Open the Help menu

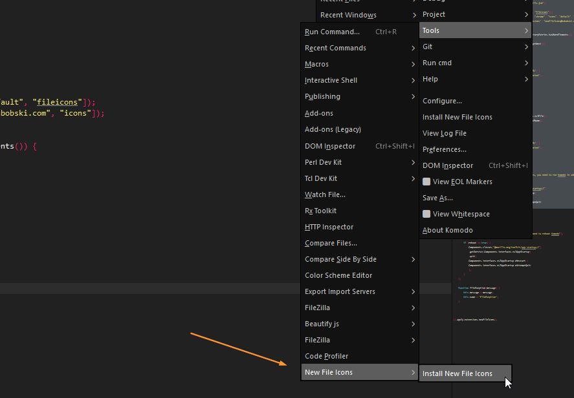(476, 79)
